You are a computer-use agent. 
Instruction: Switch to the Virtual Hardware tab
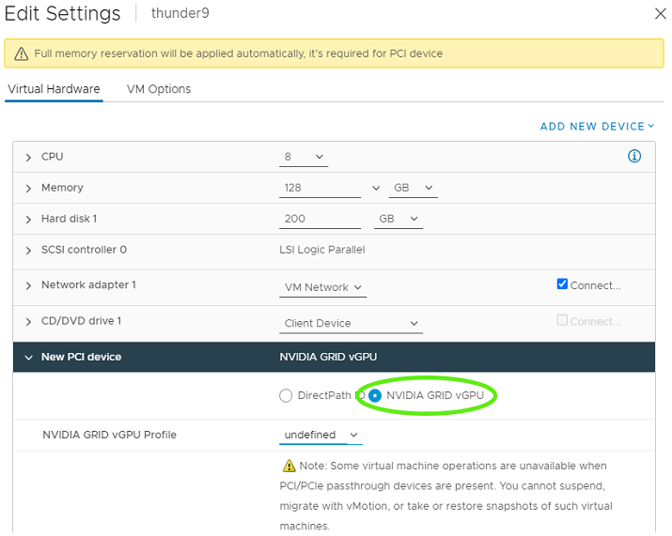pyautogui.click(x=54, y=89)
